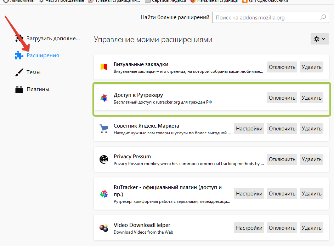Click the Privacy Possum monkey wrenches description

tap(189, 164)
